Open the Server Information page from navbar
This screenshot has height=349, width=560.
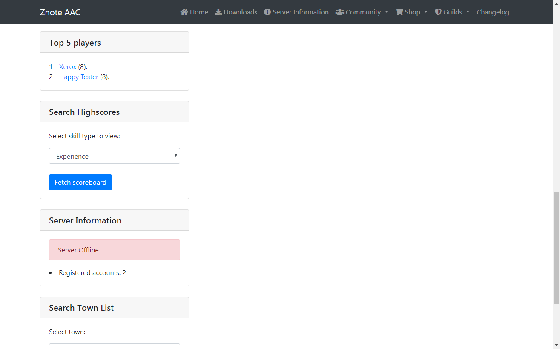tap(300, 12)
